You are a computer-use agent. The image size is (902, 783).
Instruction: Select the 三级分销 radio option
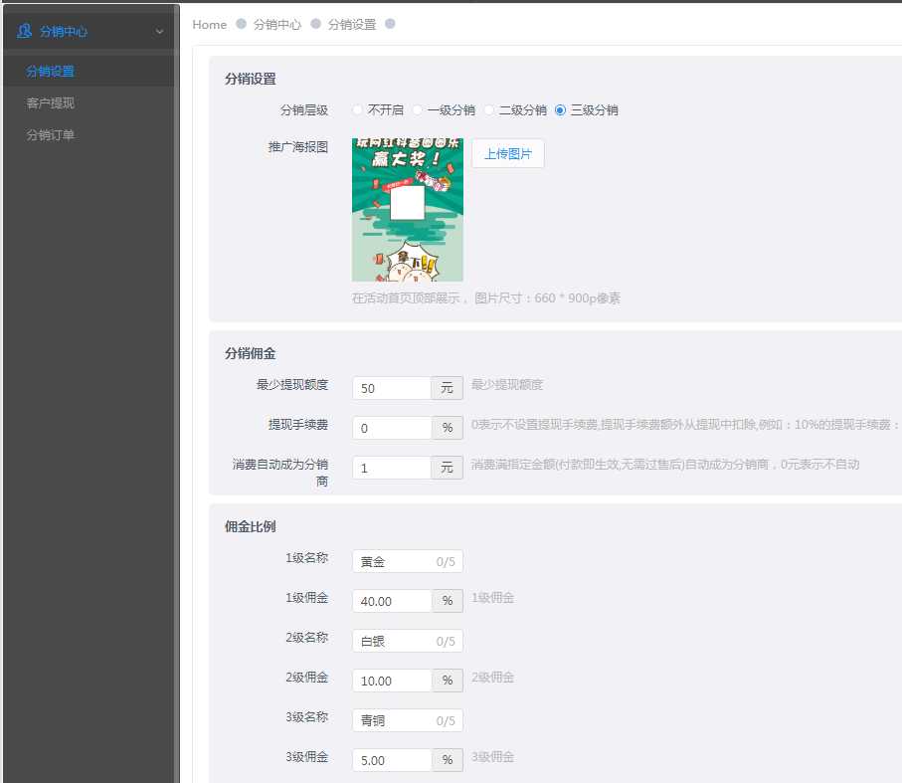(x=560, y=109)
